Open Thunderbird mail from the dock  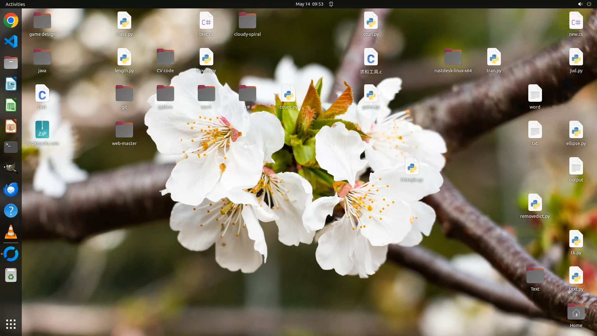tap(11, 189)
